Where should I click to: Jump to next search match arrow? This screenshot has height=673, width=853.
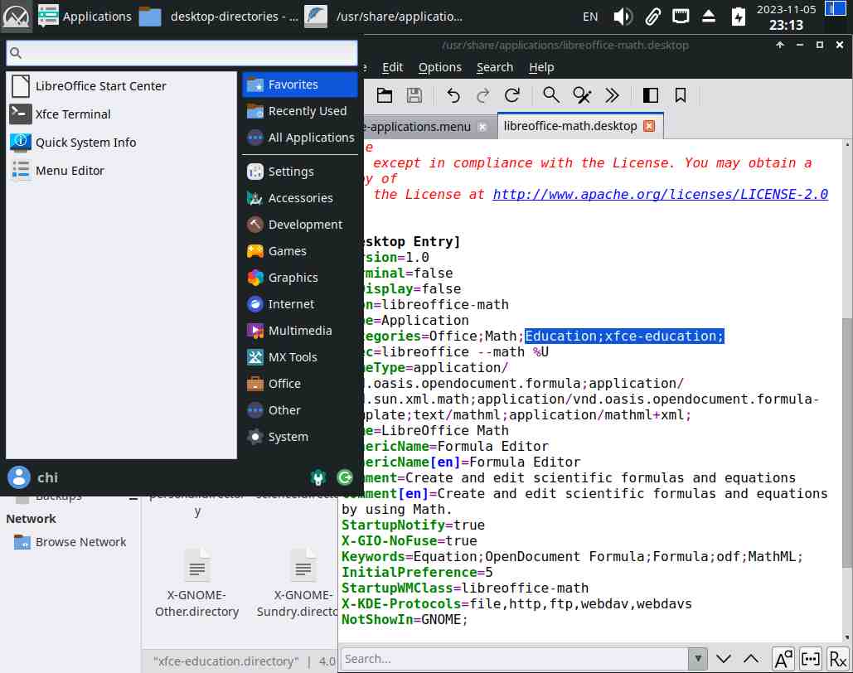[724, 659]
